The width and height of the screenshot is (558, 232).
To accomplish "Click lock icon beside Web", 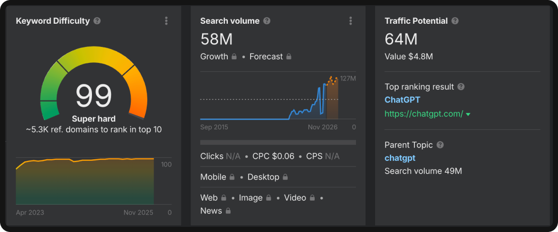I will [x=224, y=197].
